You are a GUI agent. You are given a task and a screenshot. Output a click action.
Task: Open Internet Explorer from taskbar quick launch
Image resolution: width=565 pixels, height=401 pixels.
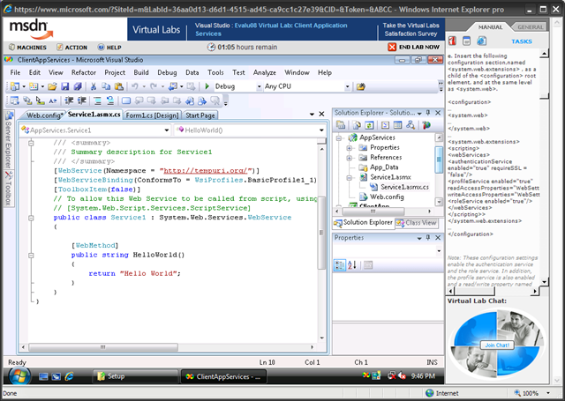click(69, 376)
